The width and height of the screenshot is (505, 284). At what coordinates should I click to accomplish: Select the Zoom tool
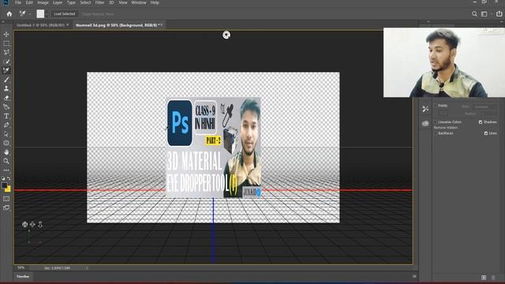pyautogui.click(x=6, y=161)
